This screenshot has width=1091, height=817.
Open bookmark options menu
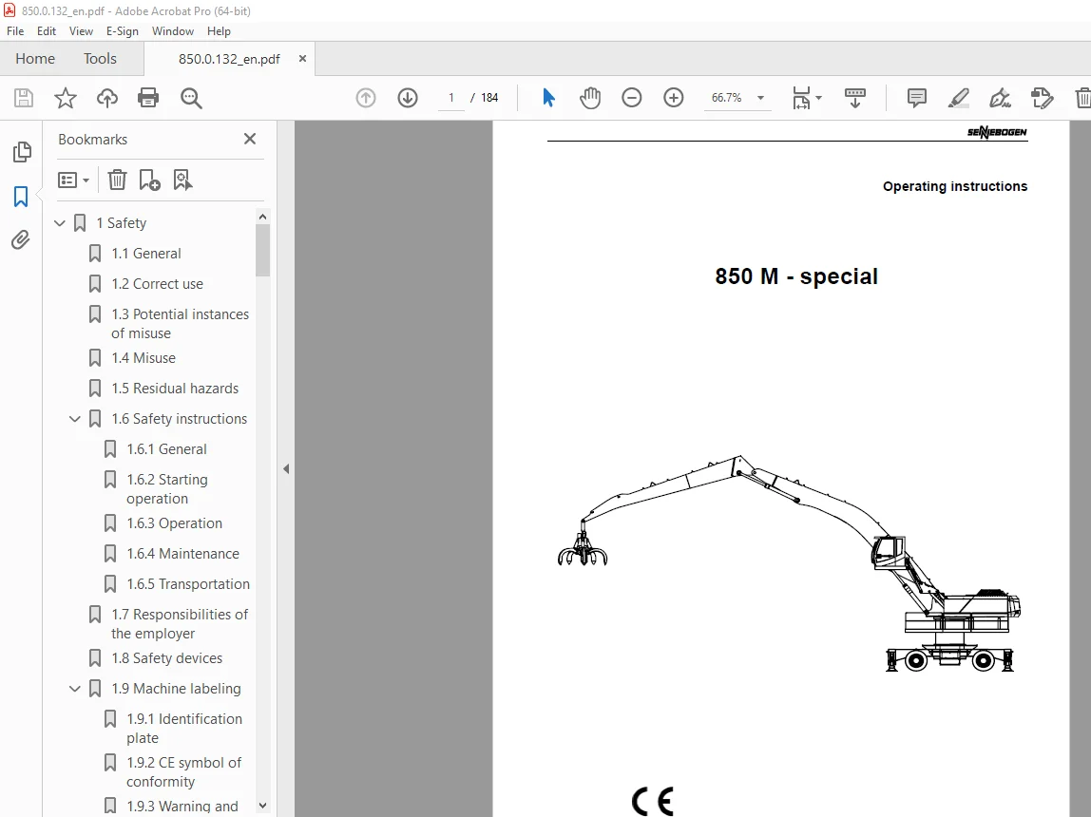click(73, 180)
